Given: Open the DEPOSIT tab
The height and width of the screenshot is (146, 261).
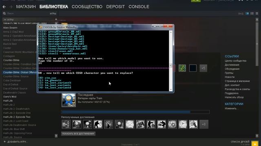Looking at the screenshot, I should pos(115,6).
